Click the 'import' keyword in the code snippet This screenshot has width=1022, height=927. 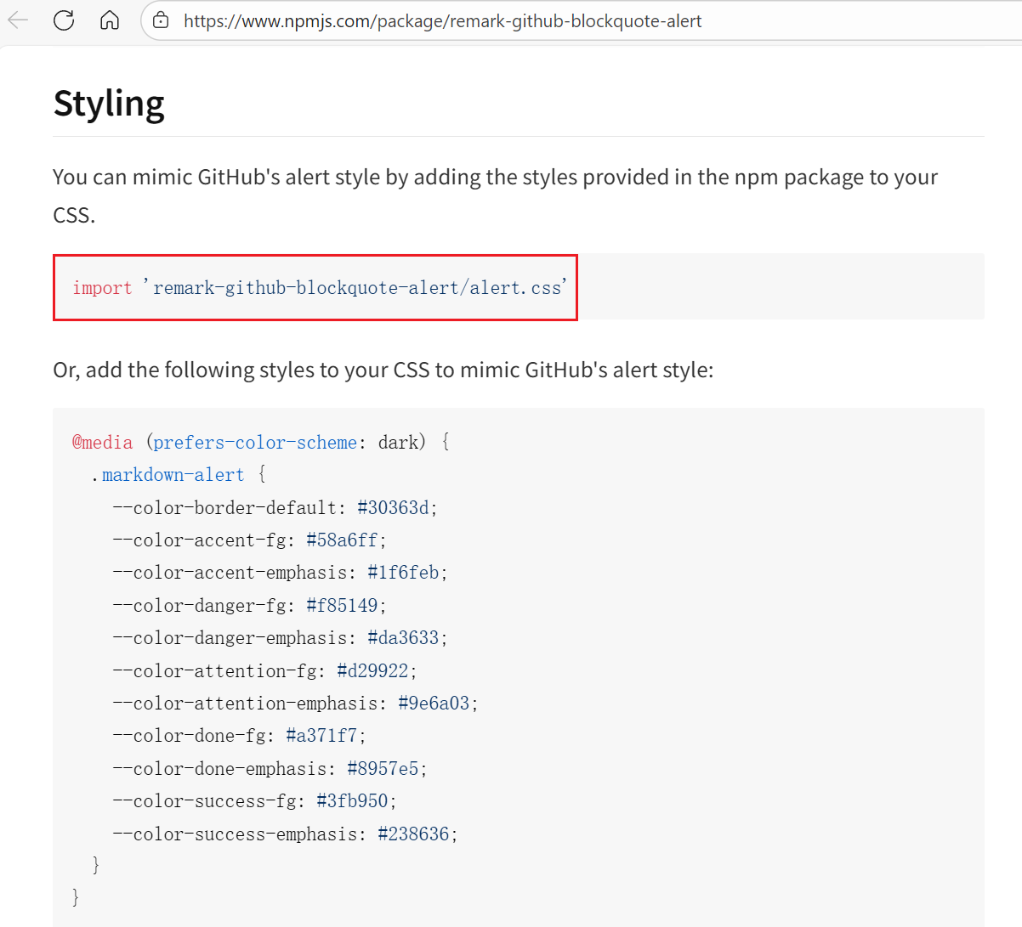(x=102, y=288)
